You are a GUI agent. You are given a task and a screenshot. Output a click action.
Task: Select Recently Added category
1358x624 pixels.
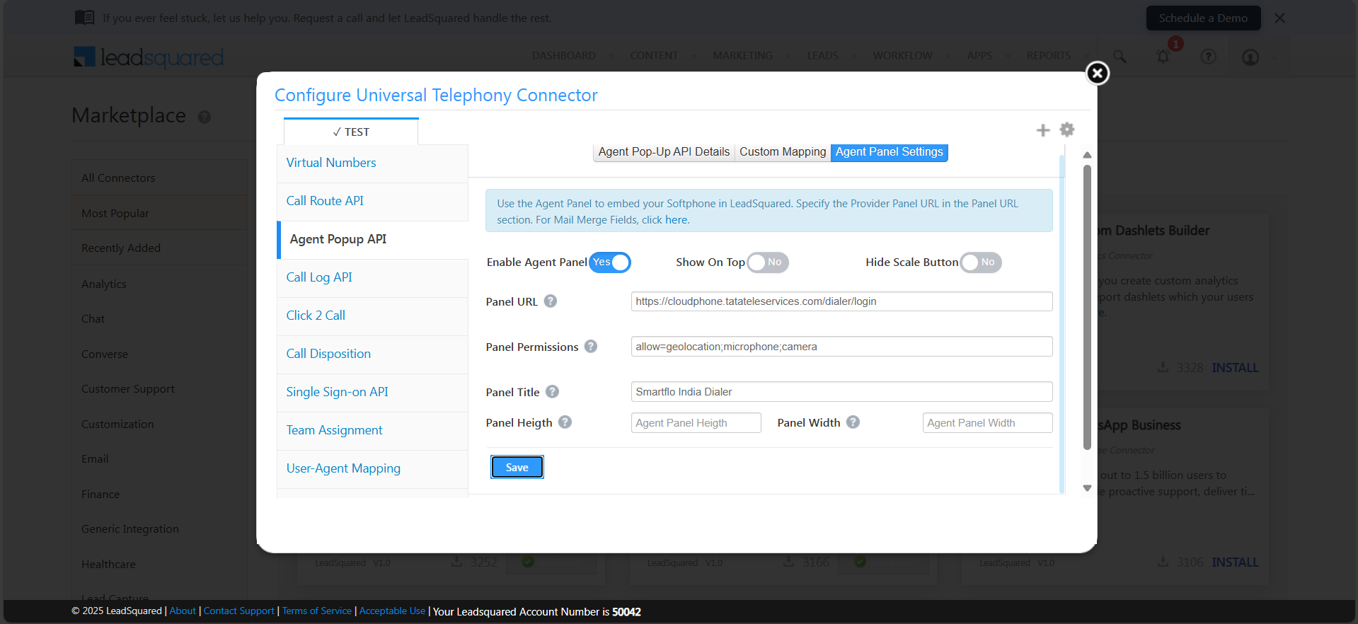[x=160, y=248]
